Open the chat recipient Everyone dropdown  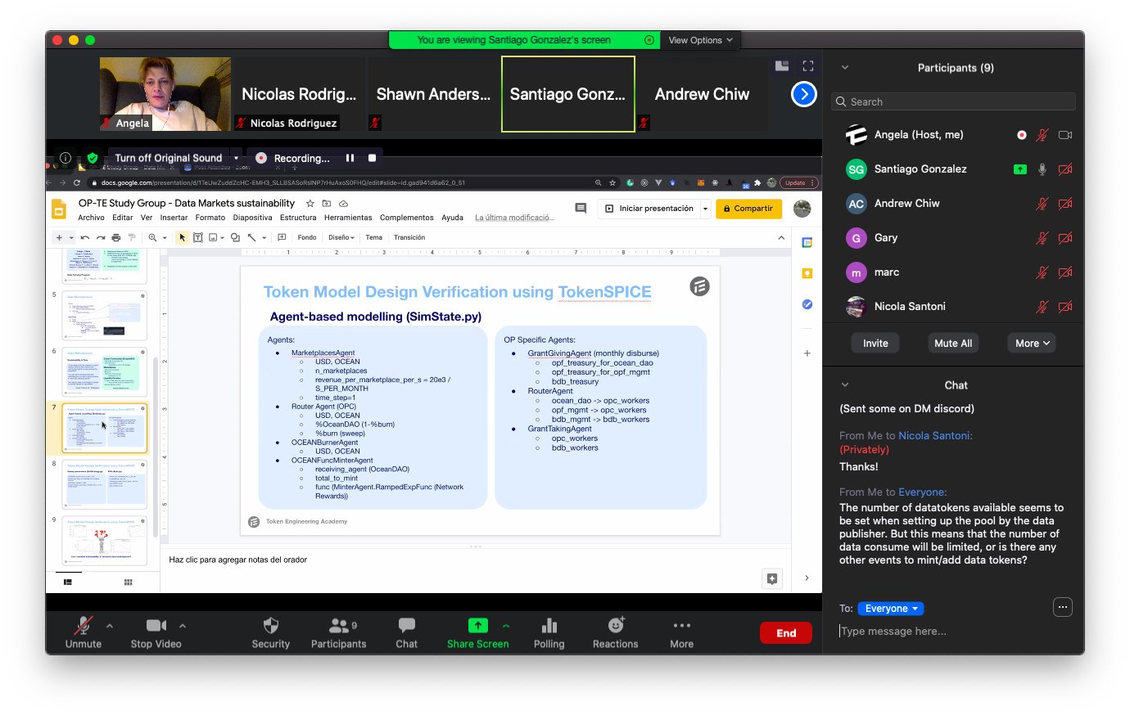point(891,608)
